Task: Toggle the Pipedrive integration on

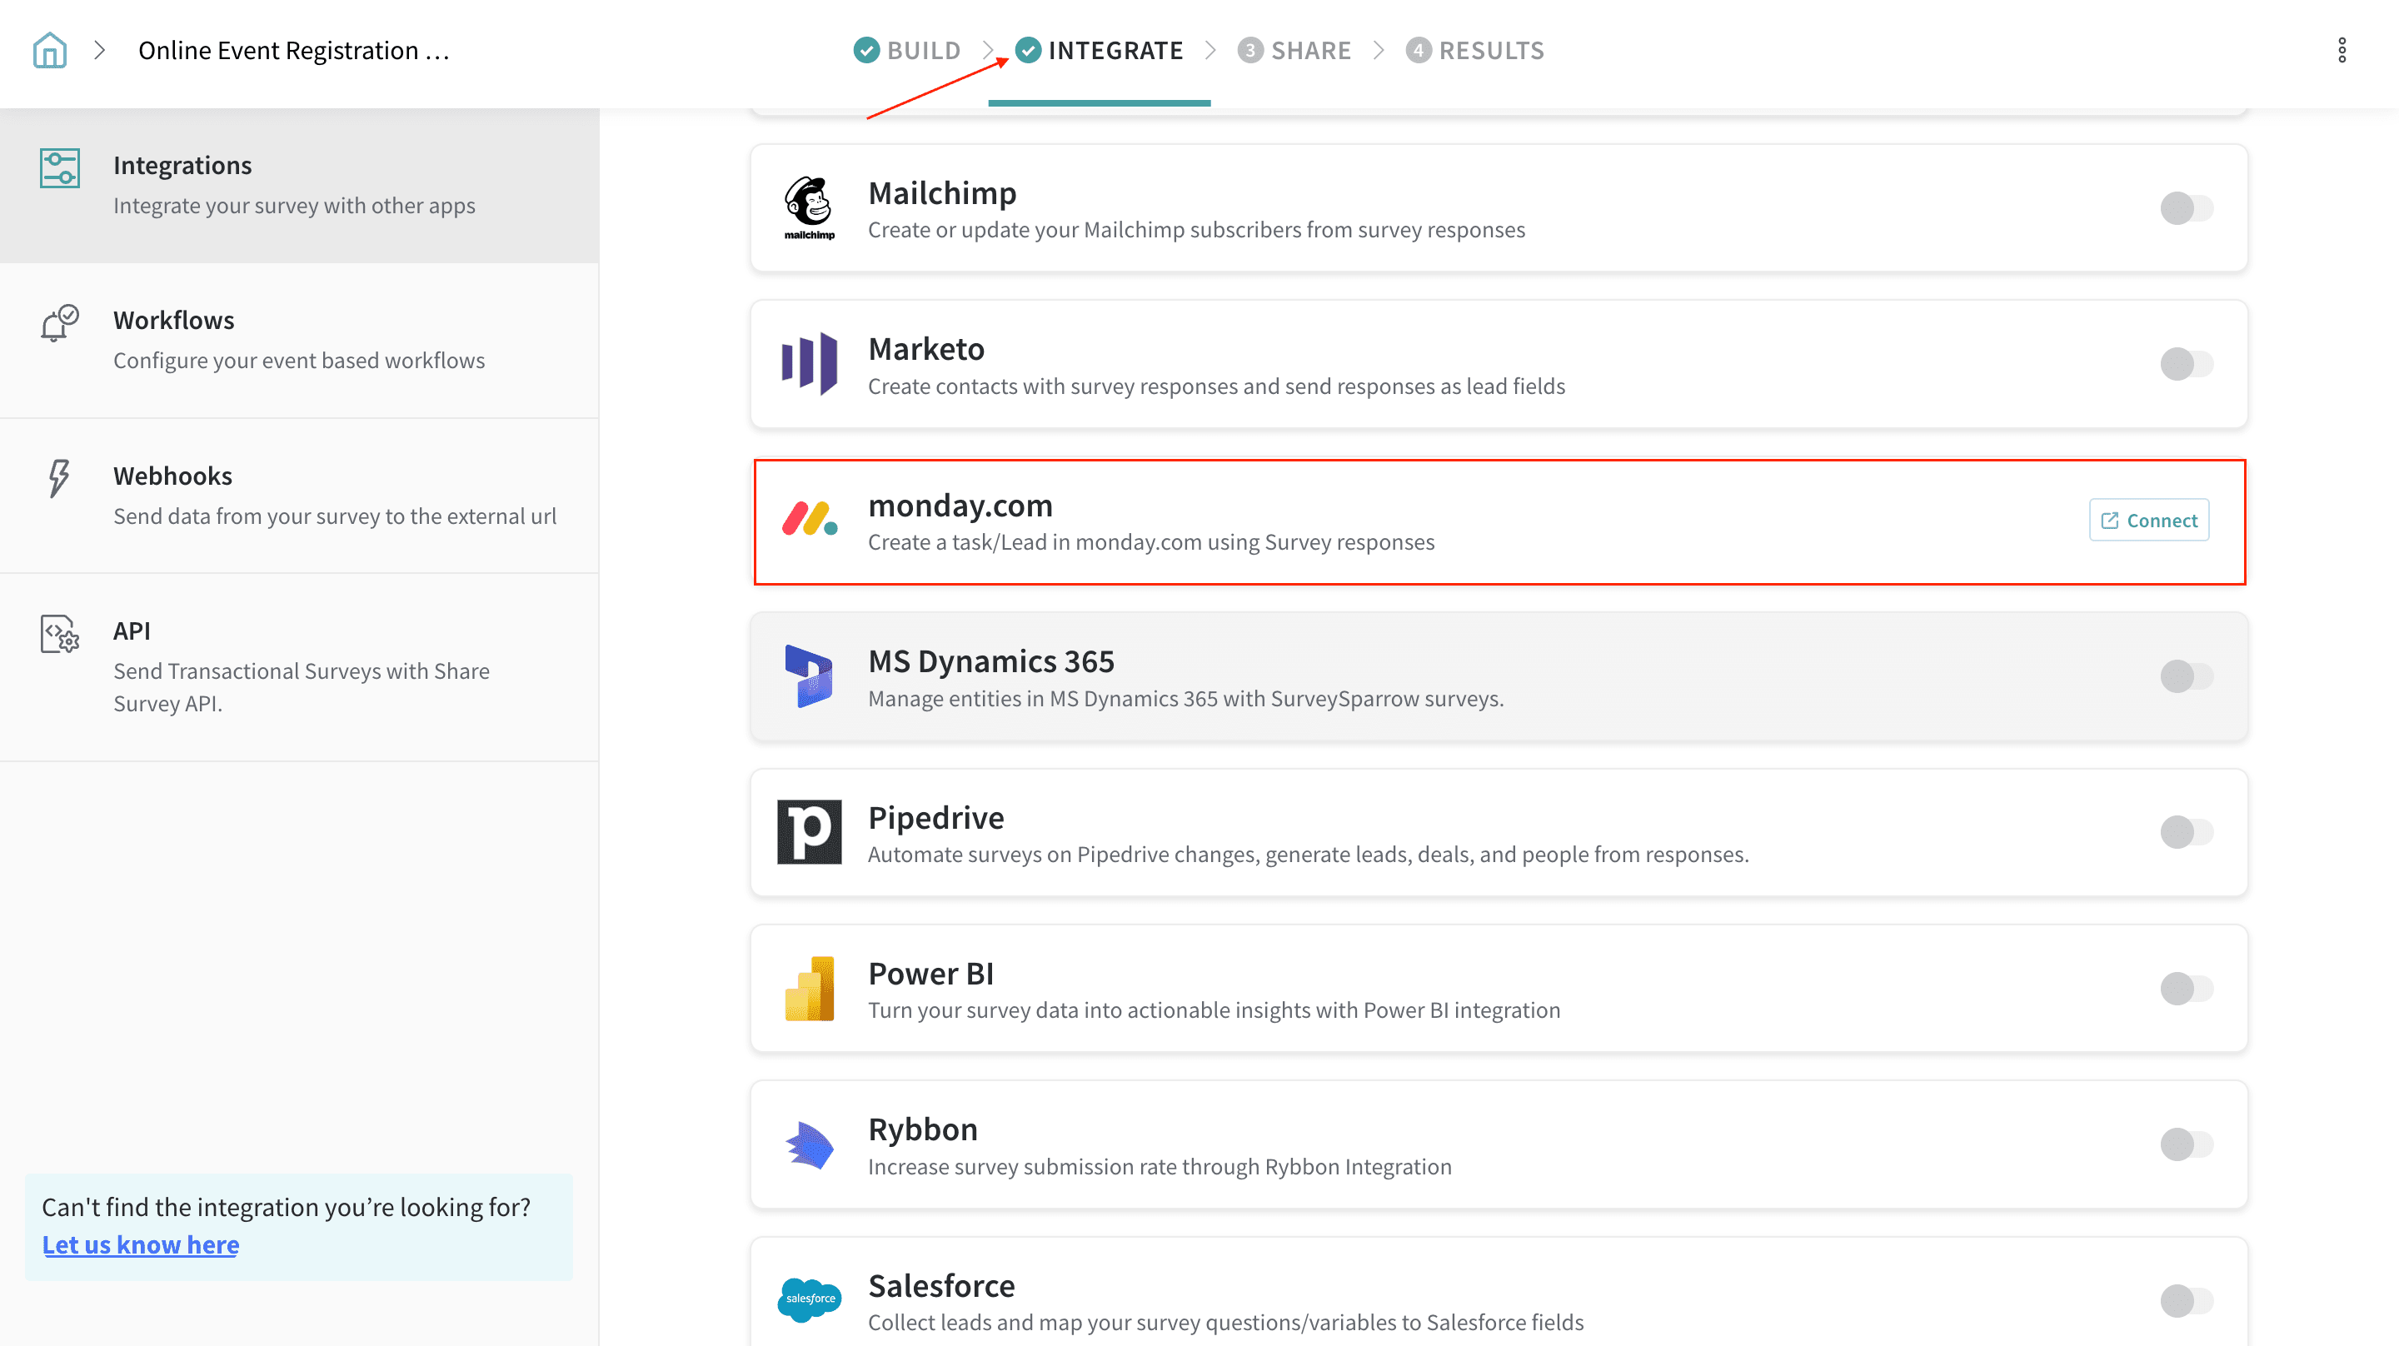Action: pos(2186,832)
